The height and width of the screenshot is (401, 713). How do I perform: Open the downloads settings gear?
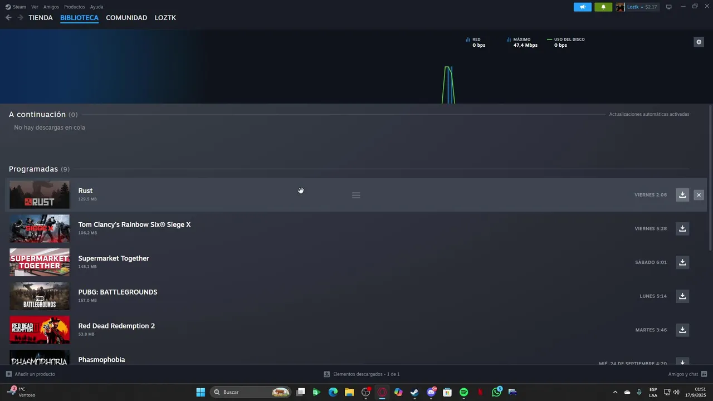(x=699, y=42)
